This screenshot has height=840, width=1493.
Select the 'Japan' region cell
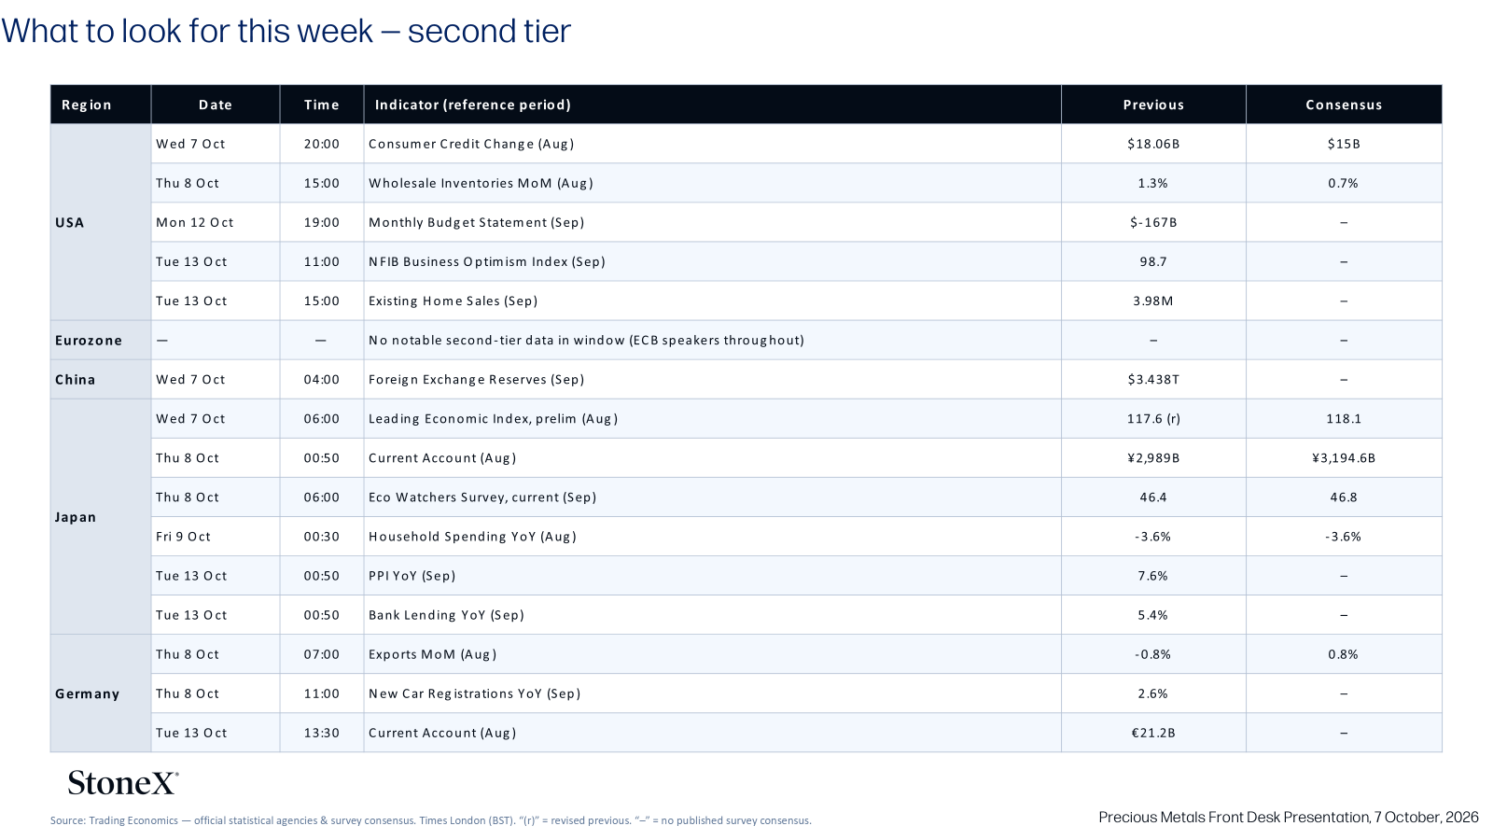(101, 516)
